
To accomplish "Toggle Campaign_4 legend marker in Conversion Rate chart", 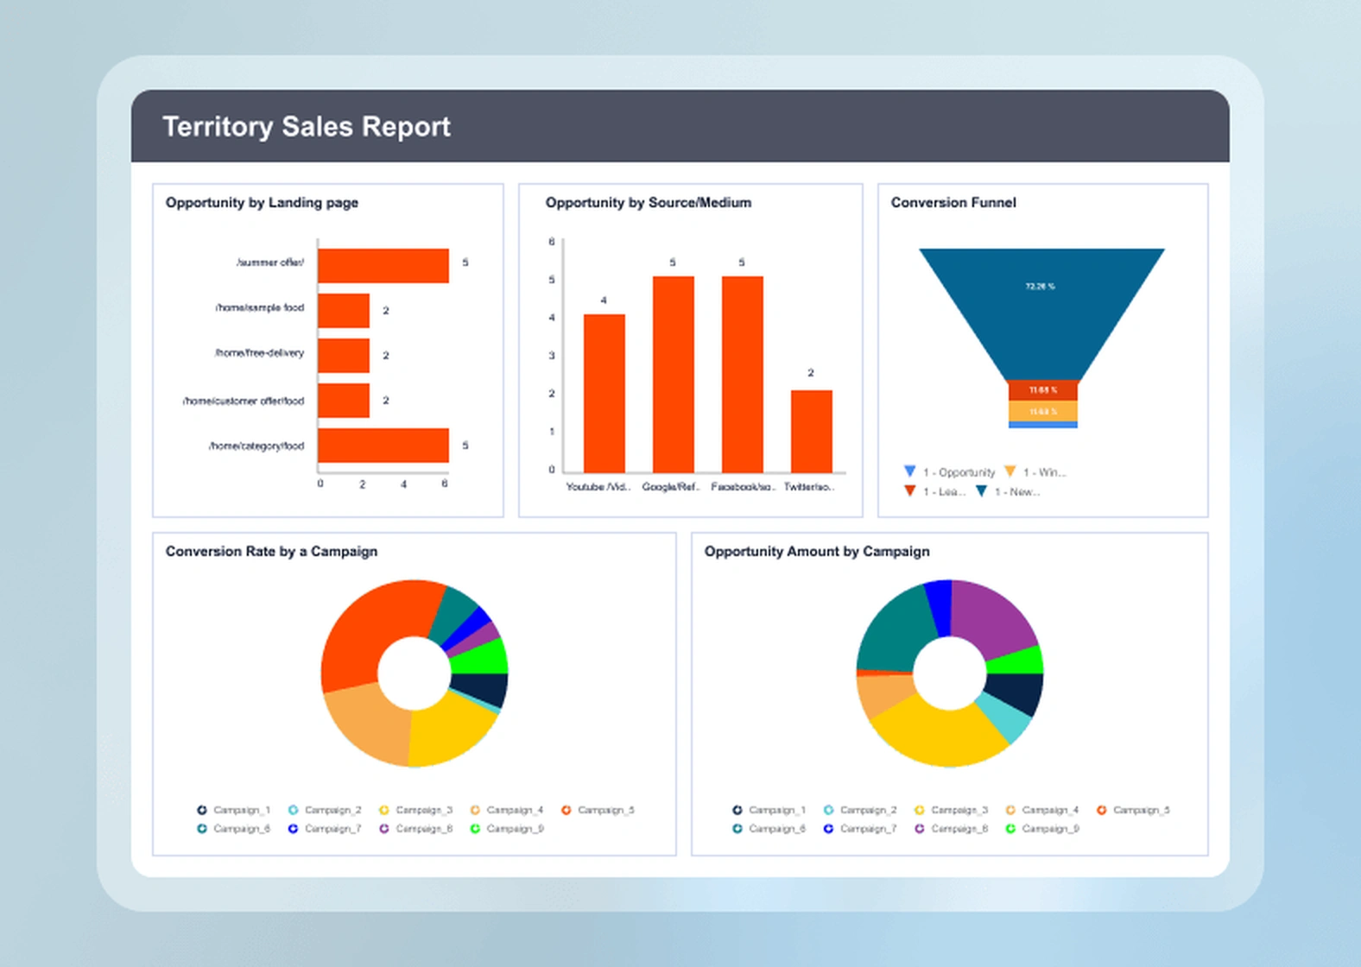I will [475, 810].
